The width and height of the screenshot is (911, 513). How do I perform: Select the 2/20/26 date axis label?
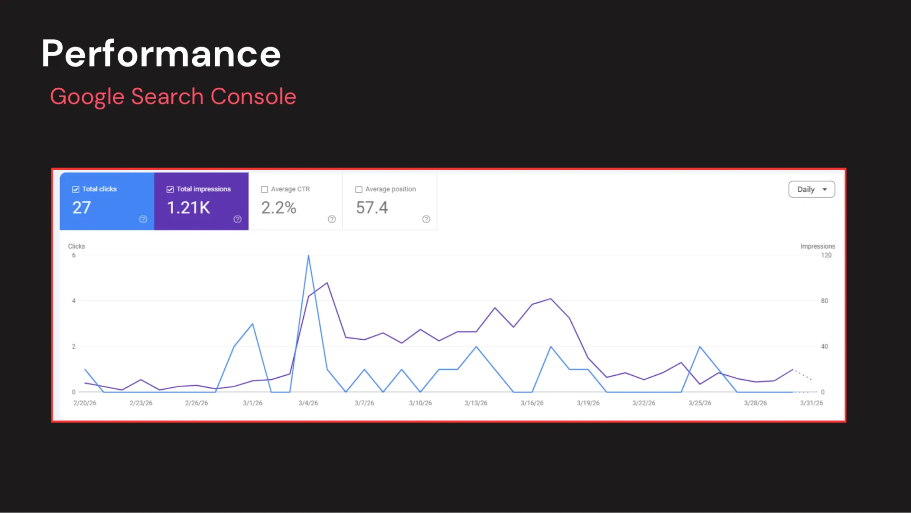coord(85,403)
